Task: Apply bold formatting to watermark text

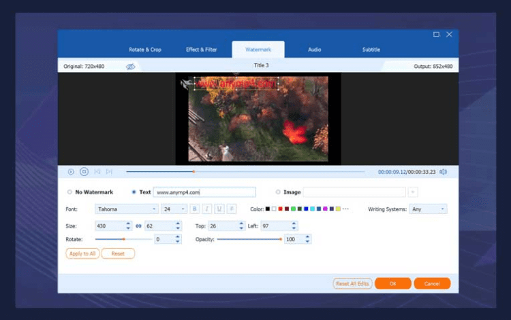Action: tap(195, 209)
